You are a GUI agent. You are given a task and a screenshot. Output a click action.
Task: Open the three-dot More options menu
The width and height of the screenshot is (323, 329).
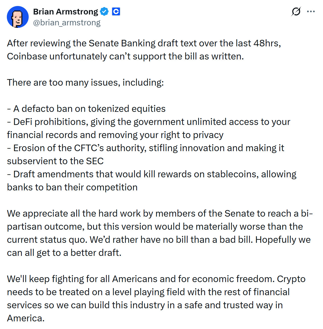tap(311, 12)
